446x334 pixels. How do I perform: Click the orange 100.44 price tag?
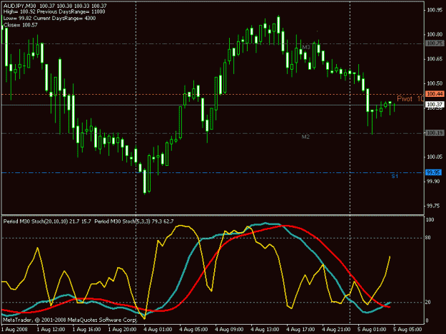pos(435,94)
